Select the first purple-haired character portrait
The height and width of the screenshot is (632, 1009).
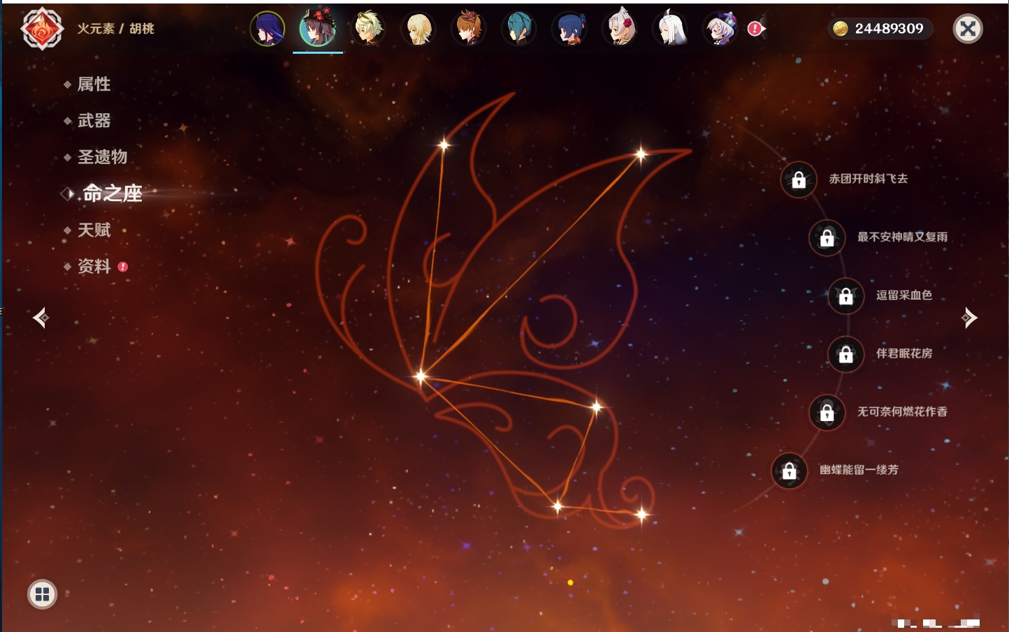(x=268, y=29)
